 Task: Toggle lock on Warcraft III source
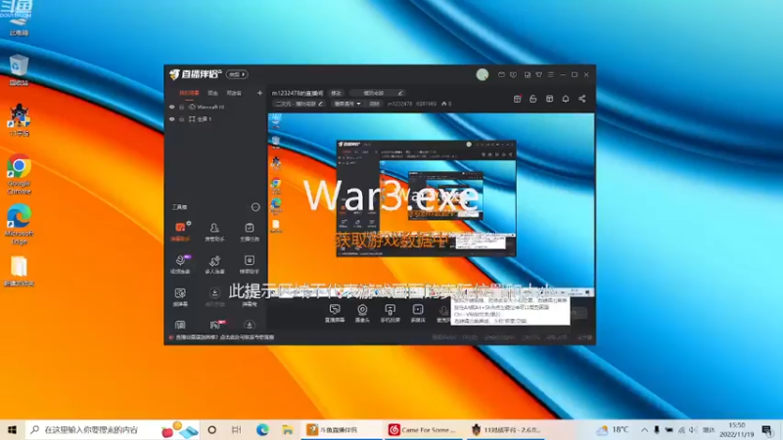182,107
